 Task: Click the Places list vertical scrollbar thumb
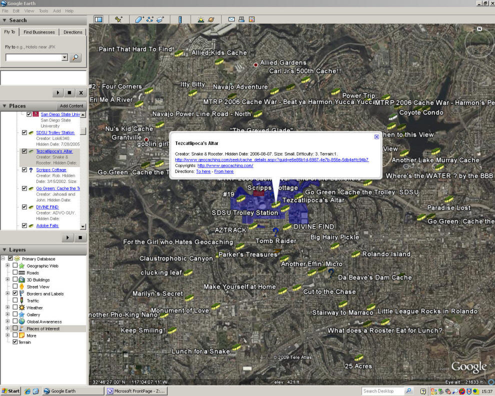(83, 131)
